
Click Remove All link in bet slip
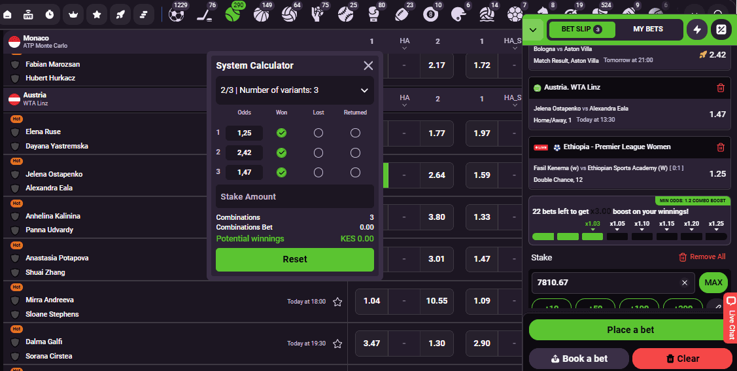pos(702,256)
